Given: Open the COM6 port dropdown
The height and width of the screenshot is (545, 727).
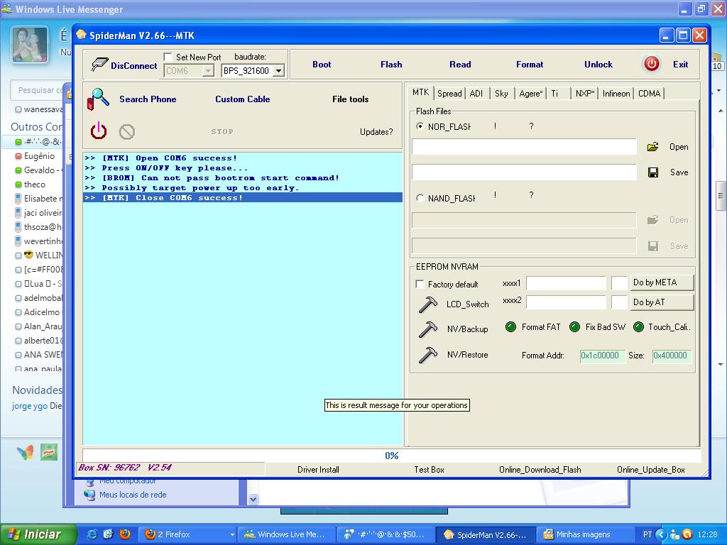Looking at the screenshot, I should 208,71.
